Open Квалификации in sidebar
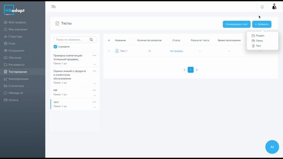 (x=19, y=79)
